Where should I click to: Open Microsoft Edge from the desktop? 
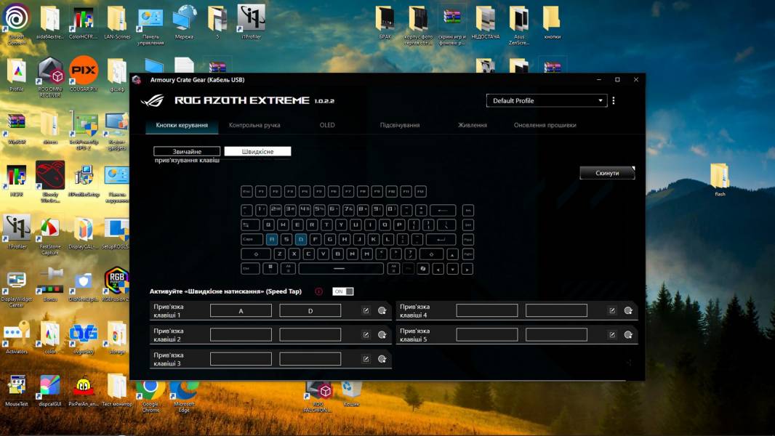point(183,389)
